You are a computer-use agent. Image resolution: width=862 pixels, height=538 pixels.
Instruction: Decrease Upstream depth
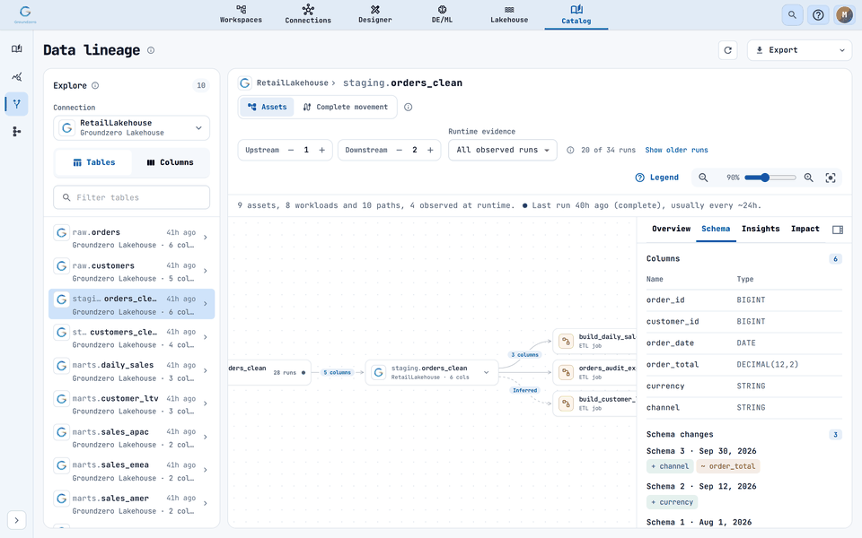[291, 150]
